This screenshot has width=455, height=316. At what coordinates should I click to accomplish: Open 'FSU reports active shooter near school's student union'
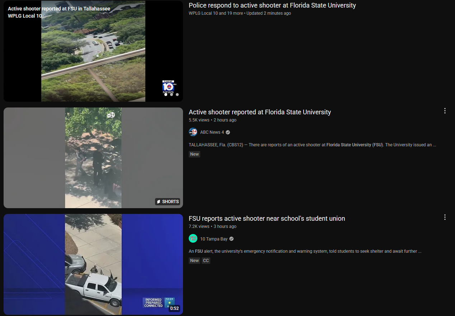pyautogui.click(x=267, y=219)
